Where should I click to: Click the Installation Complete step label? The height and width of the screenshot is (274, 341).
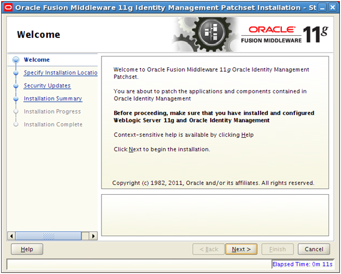click(53, 124)
